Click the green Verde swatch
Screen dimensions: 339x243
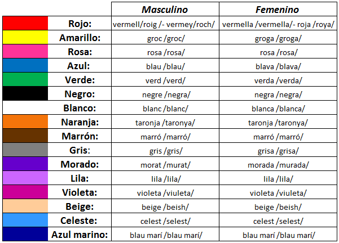pyautogui.click(x=25, y=80)
